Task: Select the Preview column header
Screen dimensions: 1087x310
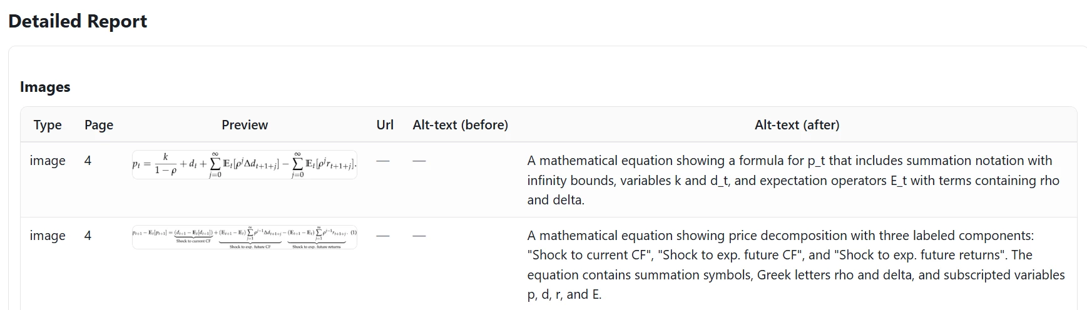Action: (245, 125)
